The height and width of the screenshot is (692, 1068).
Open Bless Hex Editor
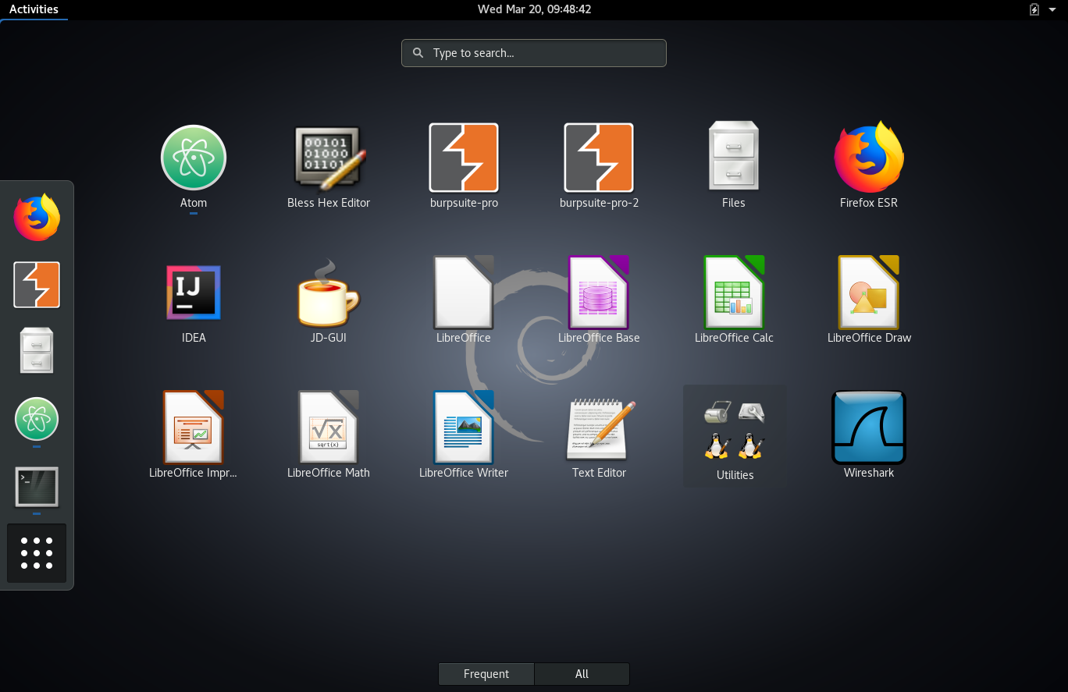pos(328,159)
